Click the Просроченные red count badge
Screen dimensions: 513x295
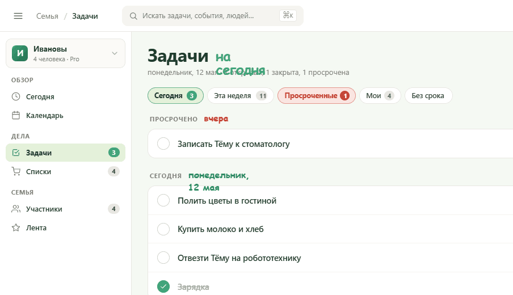pos(344,96)
